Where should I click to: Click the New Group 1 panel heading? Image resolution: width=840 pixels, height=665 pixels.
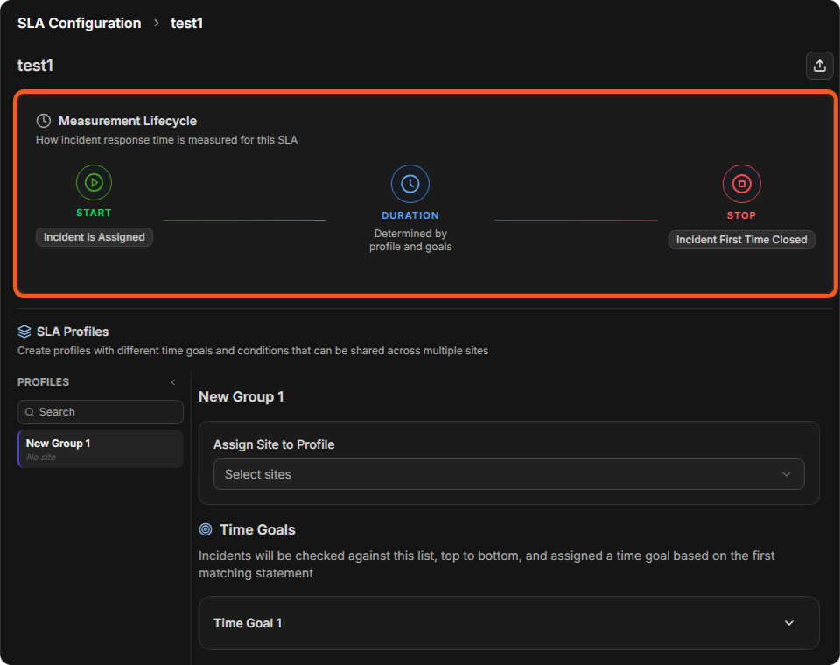pyautogui.click(x=241, y=396)
